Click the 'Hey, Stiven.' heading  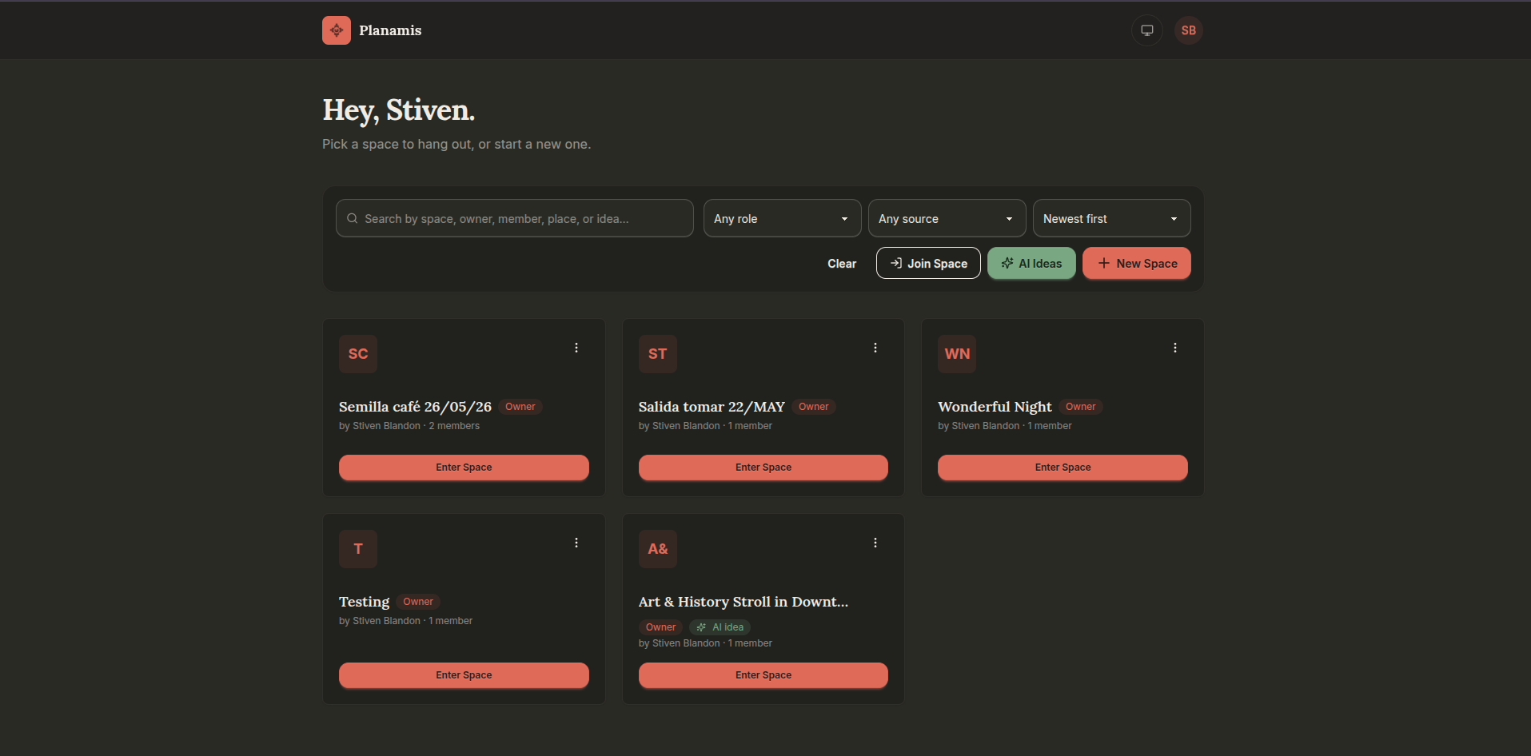click(x=398, y=110)
